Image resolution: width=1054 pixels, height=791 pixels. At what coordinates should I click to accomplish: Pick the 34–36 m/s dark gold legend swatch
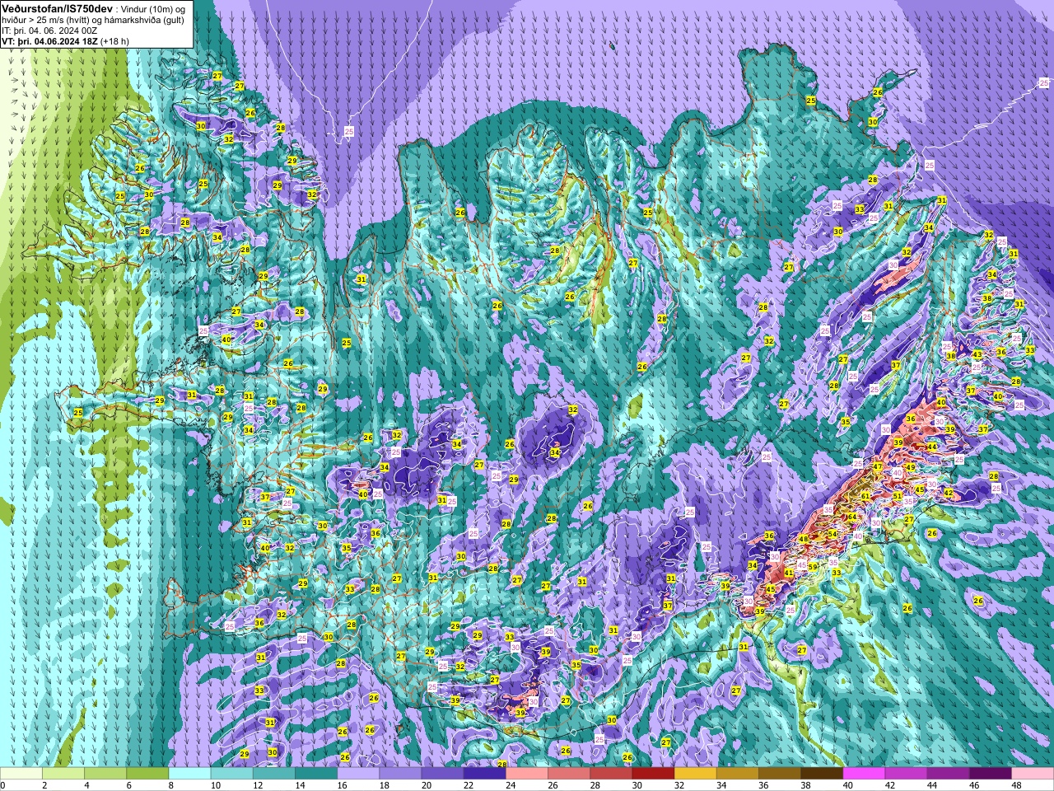click(736, 773)
